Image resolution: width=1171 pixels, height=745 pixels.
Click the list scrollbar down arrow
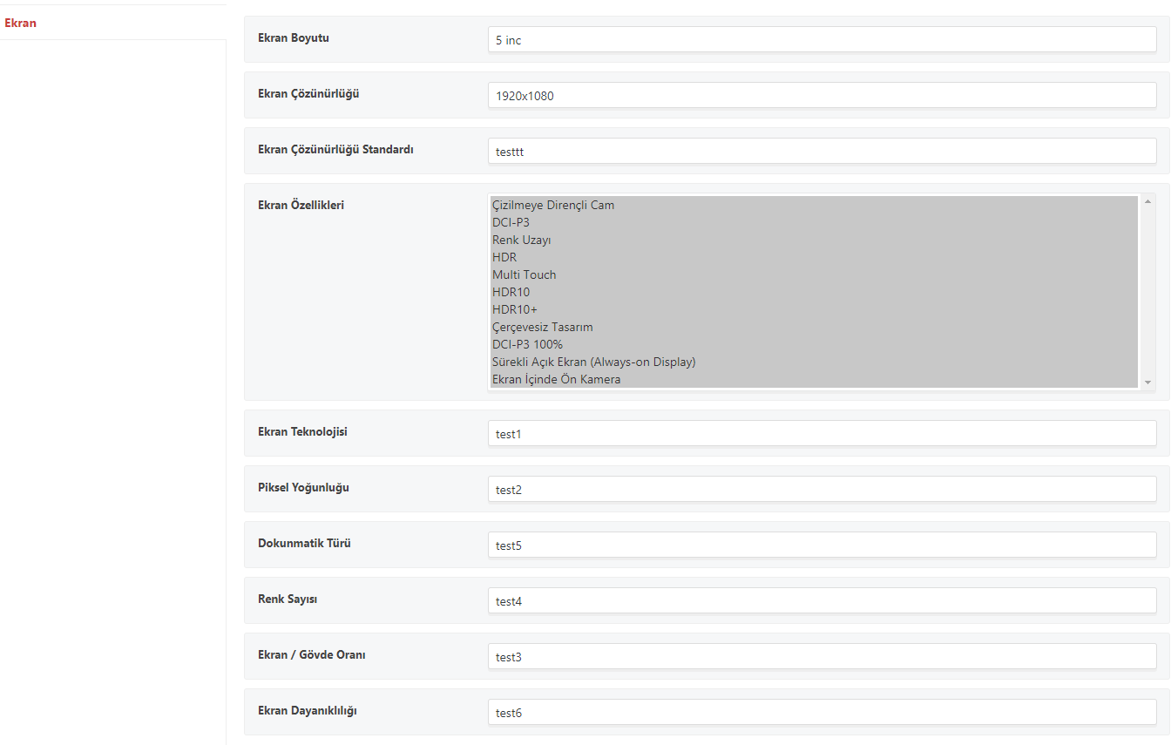point(1147,383)
